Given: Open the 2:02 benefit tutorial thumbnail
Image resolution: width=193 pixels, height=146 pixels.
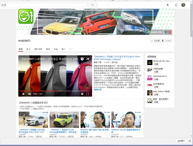Looking at the screenshot, I should (x=126, y=120).
